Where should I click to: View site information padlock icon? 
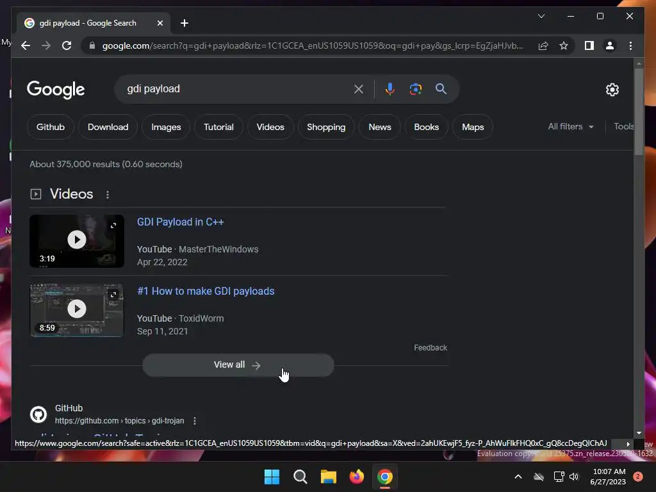[92, 45]
